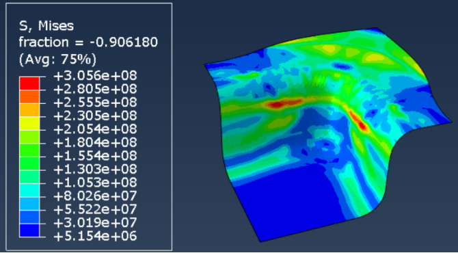The width and height of the screenshot is (458, 253).
Task: Click the darkest blue legend swatch
Action: [x=29, y=230]
